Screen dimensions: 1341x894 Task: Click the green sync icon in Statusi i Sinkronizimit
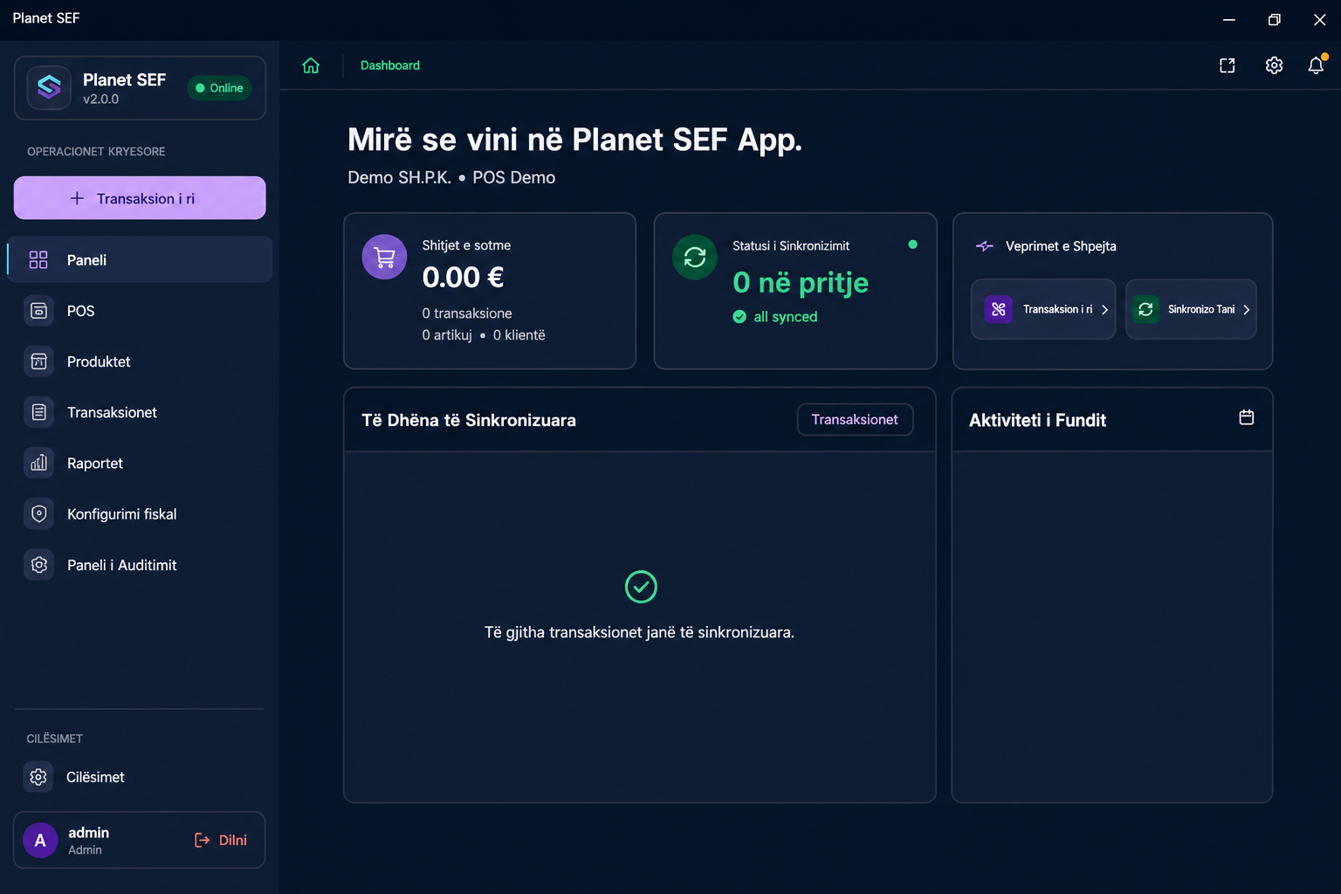coord(695,258)
